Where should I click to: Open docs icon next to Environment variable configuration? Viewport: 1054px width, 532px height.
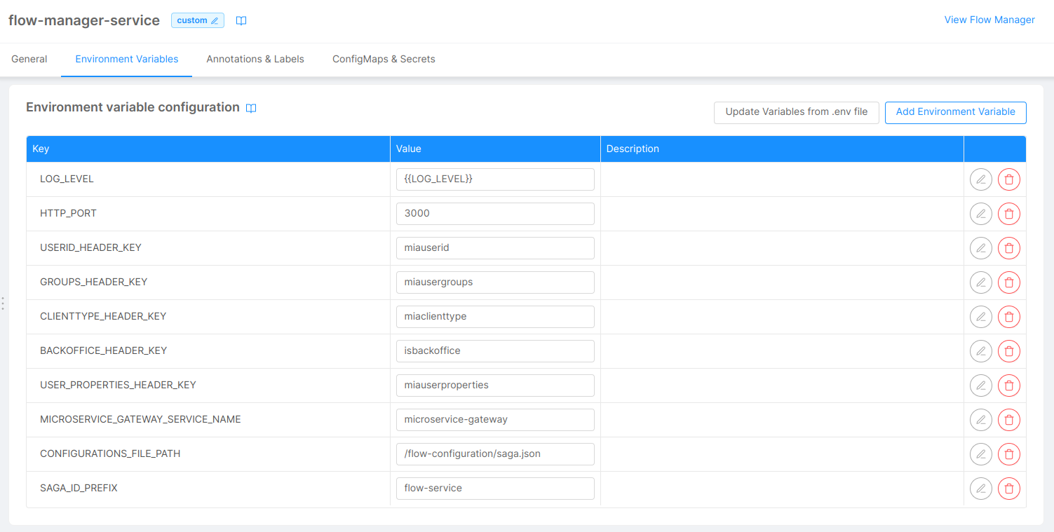tap(251, 108)
